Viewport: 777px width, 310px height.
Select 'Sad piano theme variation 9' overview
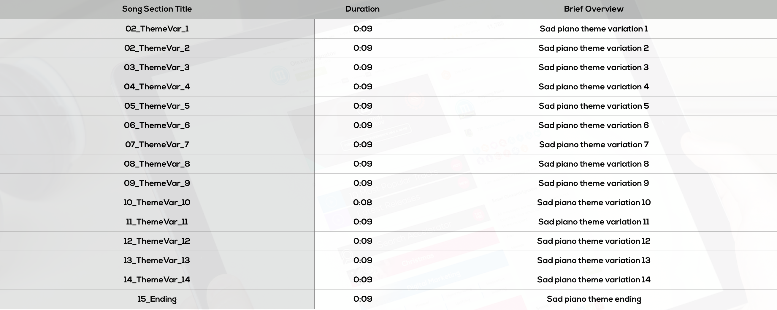[x=594, y=183]
